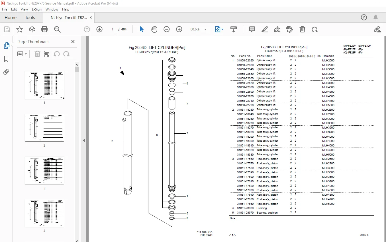Click the main toolbar Delete trash icon
The height and width of the screenshot is (242, 386).
point(302,29)
